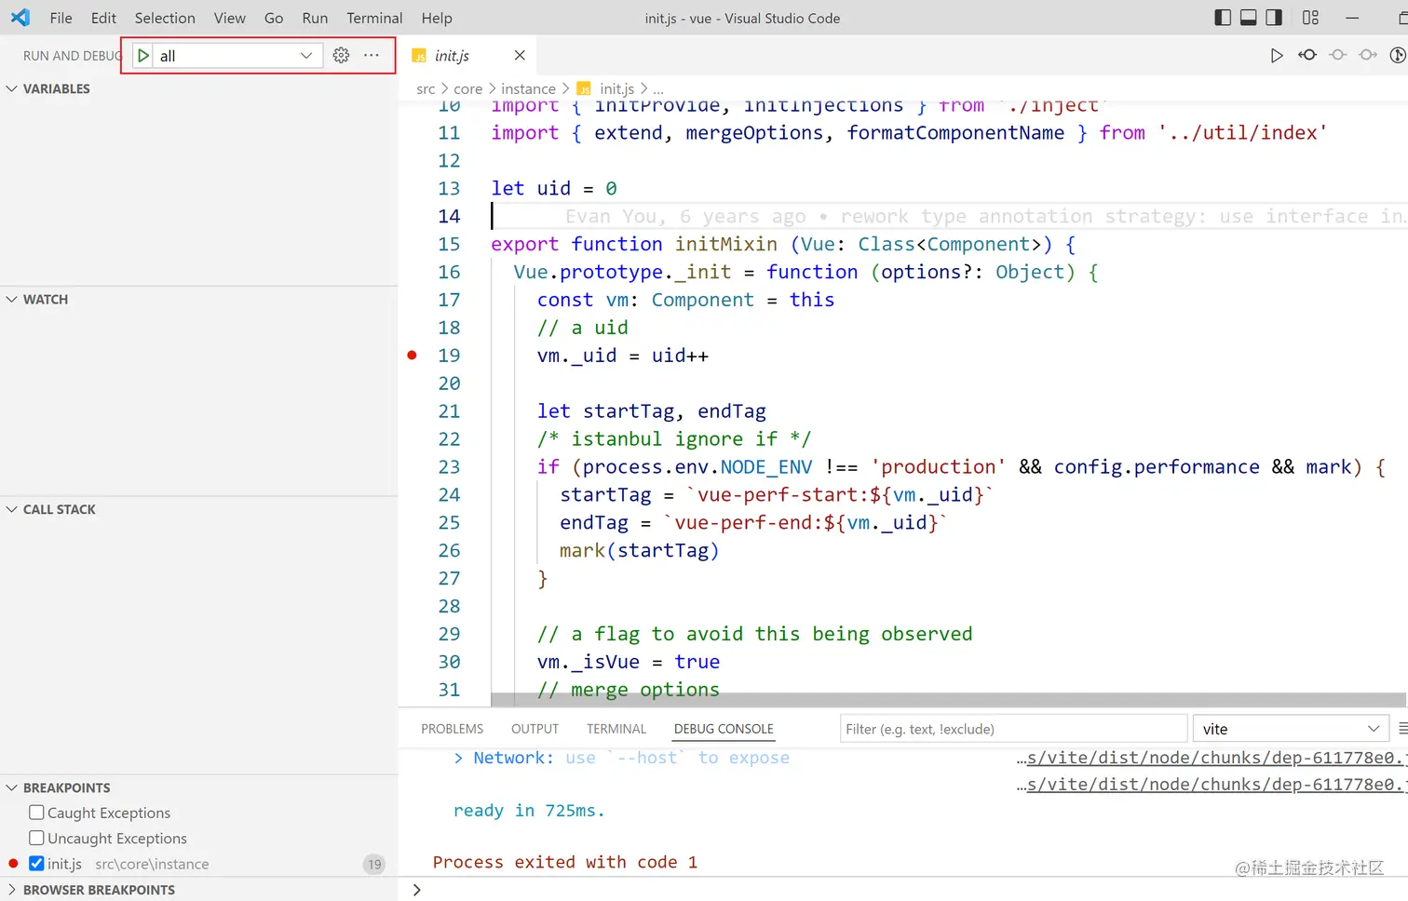Open the lower dep-611778e0 source link

click(x=1211, y=785)
